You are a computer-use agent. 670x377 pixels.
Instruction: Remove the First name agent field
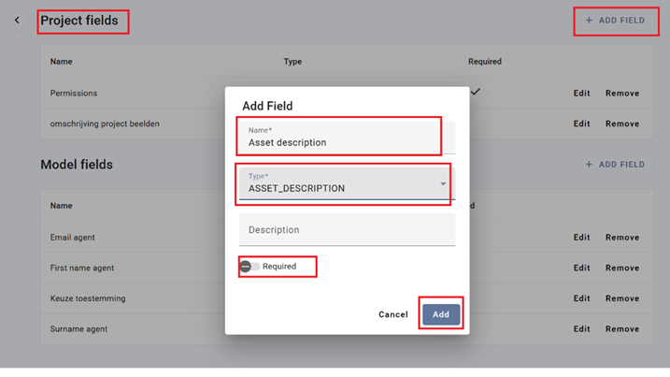(x=622, y=268)
